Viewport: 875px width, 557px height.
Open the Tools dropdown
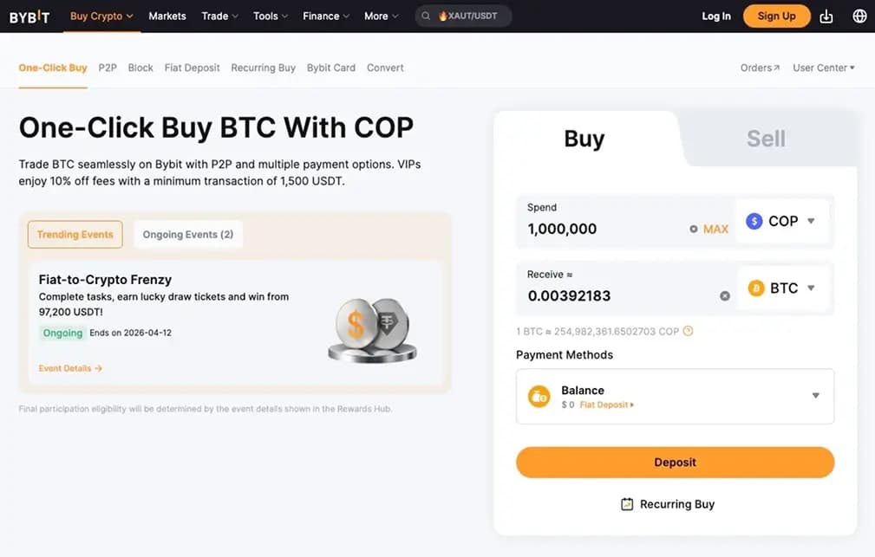tap(270, 16)
